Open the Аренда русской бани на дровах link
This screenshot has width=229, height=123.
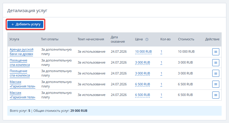(x=21, y=52)
